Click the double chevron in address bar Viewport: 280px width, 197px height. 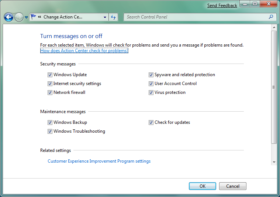39,17
